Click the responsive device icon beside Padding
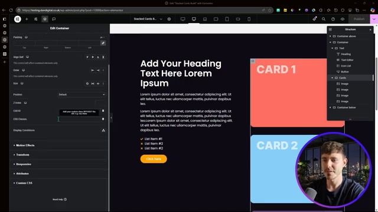This screenshot has width=378, height=212. 26,37
